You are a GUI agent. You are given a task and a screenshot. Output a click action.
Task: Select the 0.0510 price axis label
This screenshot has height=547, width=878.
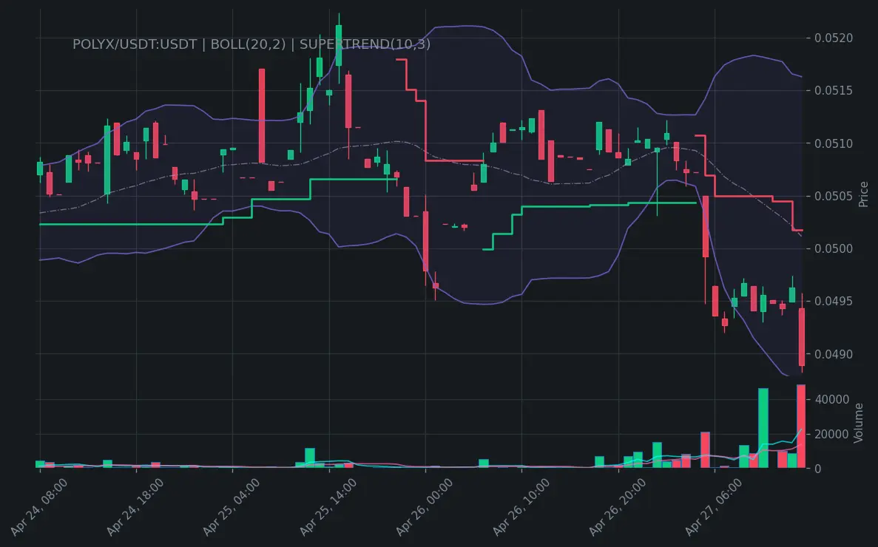833,143
